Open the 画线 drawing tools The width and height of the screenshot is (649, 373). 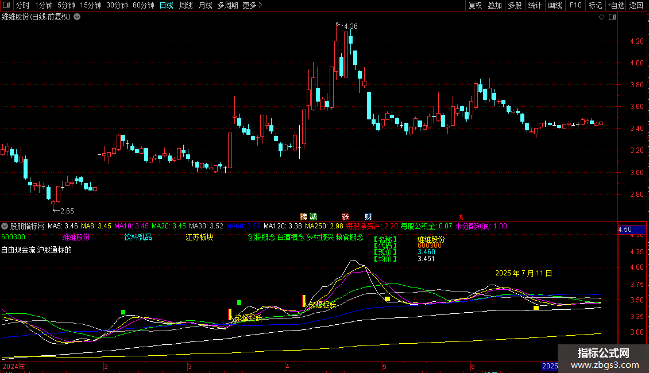[555, 6]
